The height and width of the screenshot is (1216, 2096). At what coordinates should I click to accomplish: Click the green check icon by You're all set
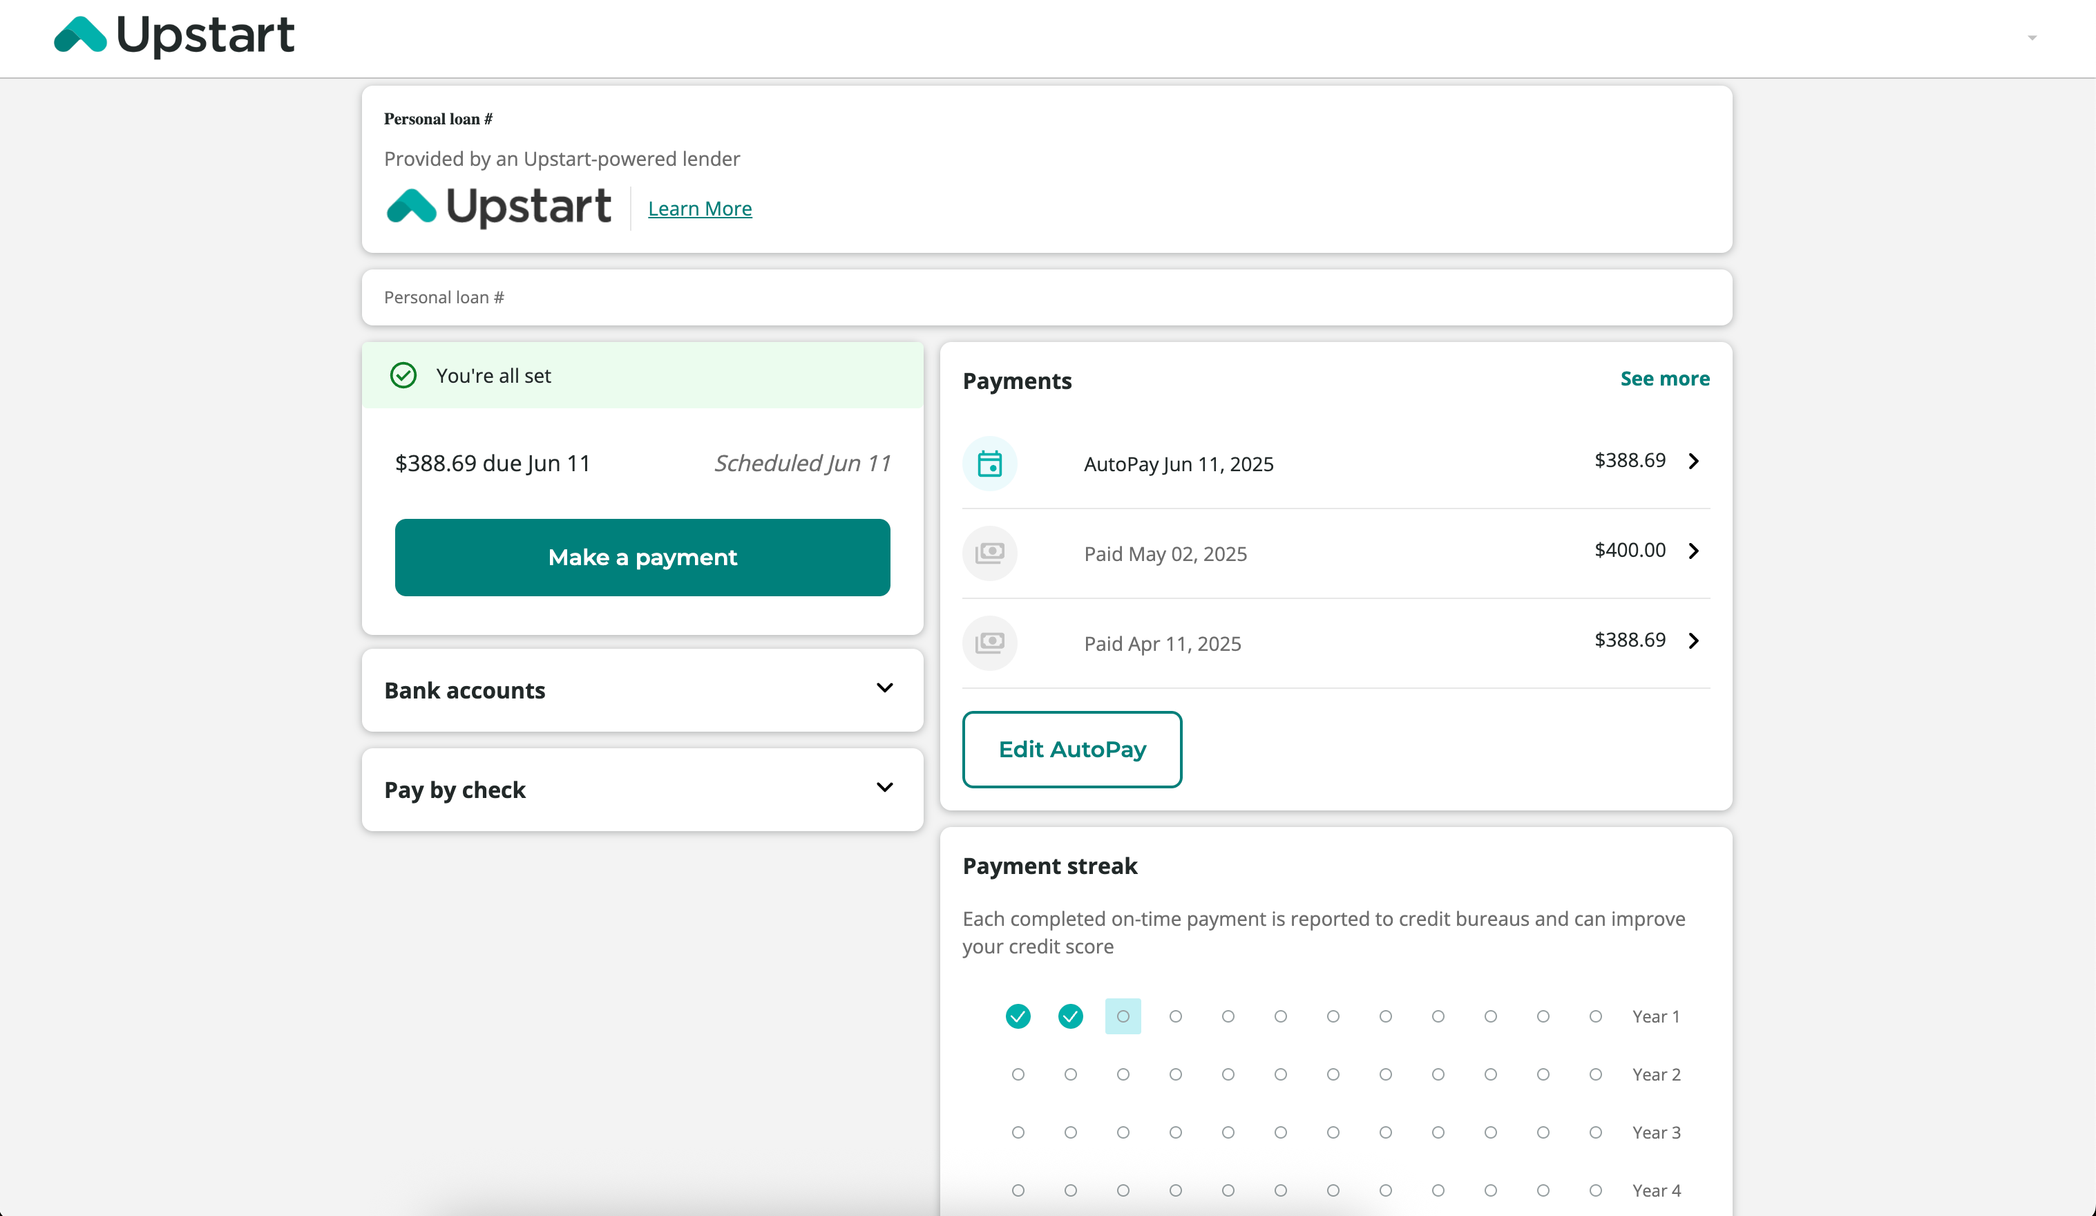click(x=403, y=375)
